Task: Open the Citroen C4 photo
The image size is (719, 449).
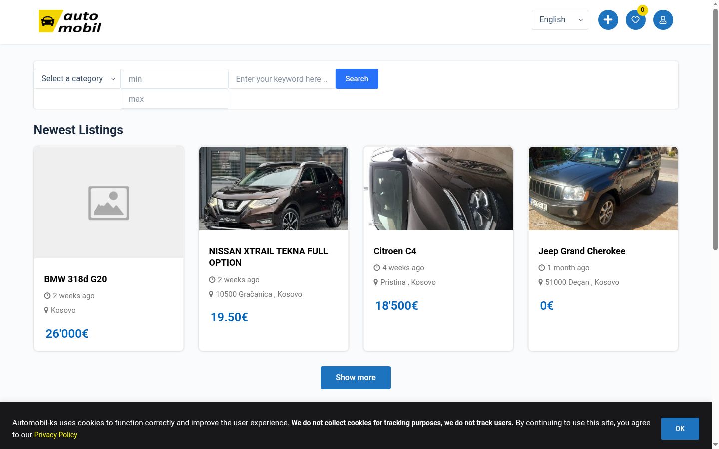Action: point(438,189)
